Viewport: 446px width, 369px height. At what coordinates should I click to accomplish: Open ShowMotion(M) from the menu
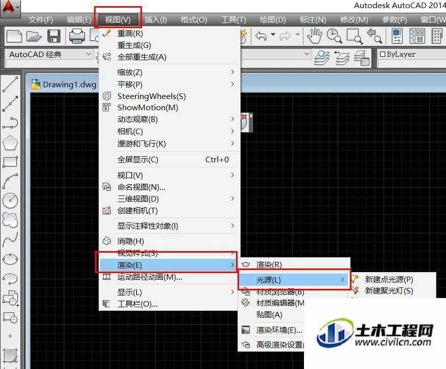click(x=170, y=108)
